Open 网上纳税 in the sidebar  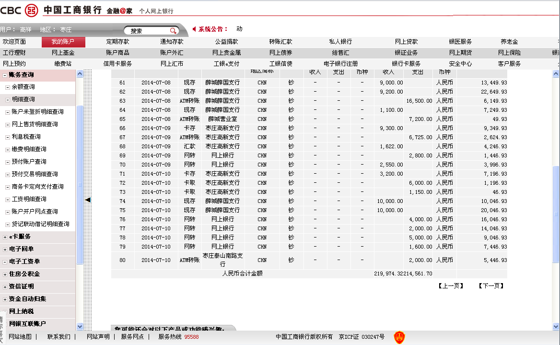(22, 311)
